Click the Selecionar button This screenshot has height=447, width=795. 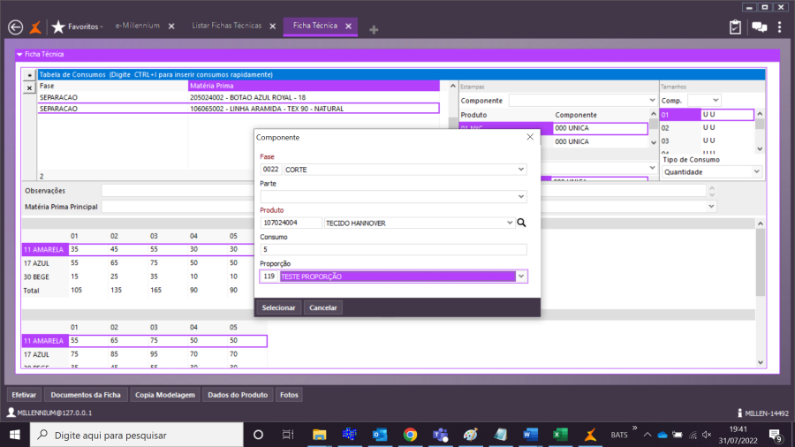pyautogui.click(x=278, y=307)
